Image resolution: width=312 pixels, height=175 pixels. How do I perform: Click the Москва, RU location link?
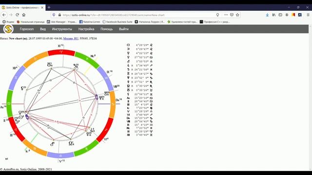click(x=71, y=38)
